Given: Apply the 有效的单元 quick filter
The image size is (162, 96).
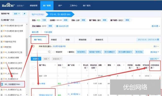Looking at the screenshot, I should pyautogui.click(x=81, y=52).
